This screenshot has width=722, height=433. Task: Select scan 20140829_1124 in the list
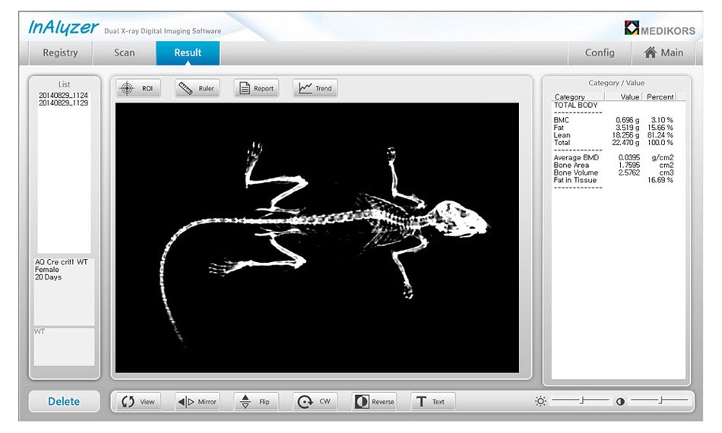click(63, 95)
